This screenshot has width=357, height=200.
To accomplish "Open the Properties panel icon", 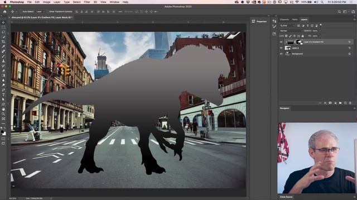I will [x=253, y=21].
